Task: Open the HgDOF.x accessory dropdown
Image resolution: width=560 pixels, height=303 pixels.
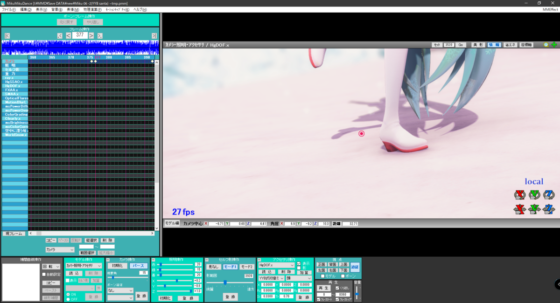Action: 276,265
